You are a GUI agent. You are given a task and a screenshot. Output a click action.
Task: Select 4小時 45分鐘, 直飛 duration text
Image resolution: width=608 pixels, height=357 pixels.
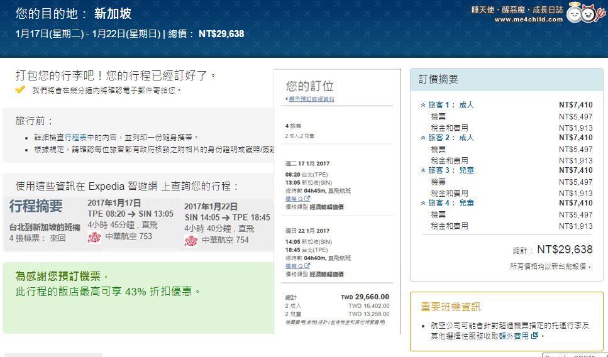click(x=123, y=225)
